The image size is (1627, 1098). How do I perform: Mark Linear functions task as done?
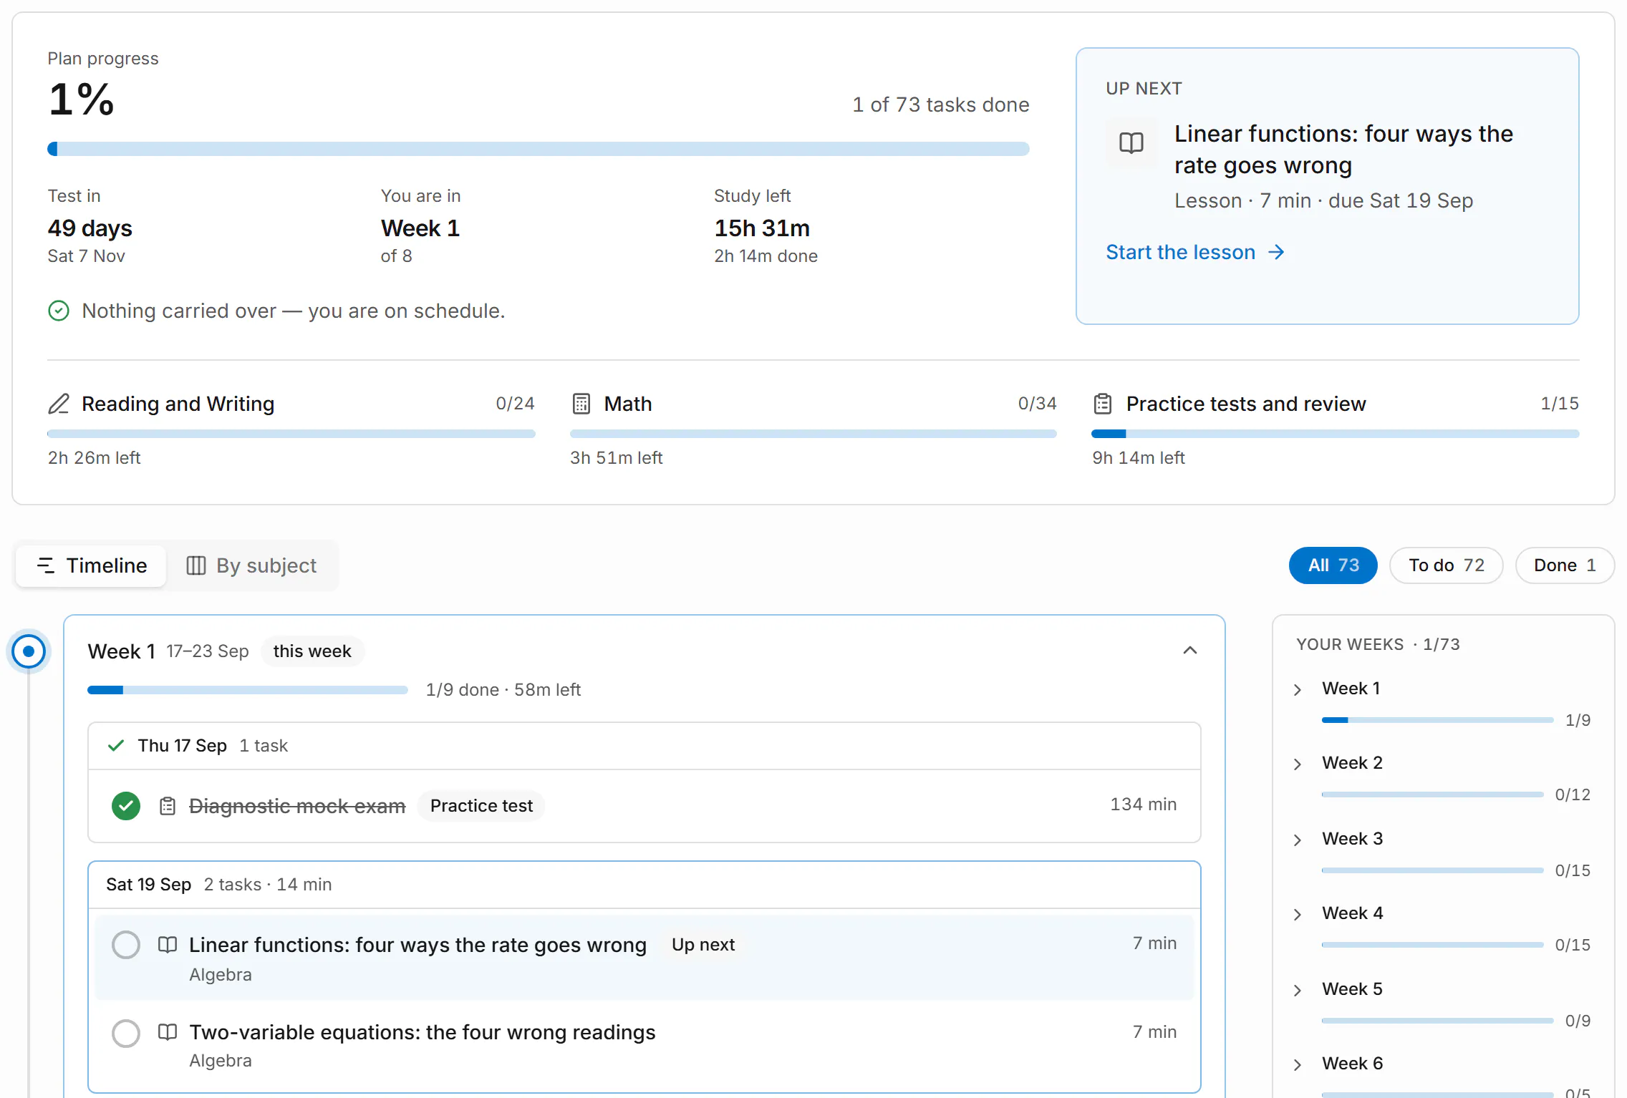point(126,945)
